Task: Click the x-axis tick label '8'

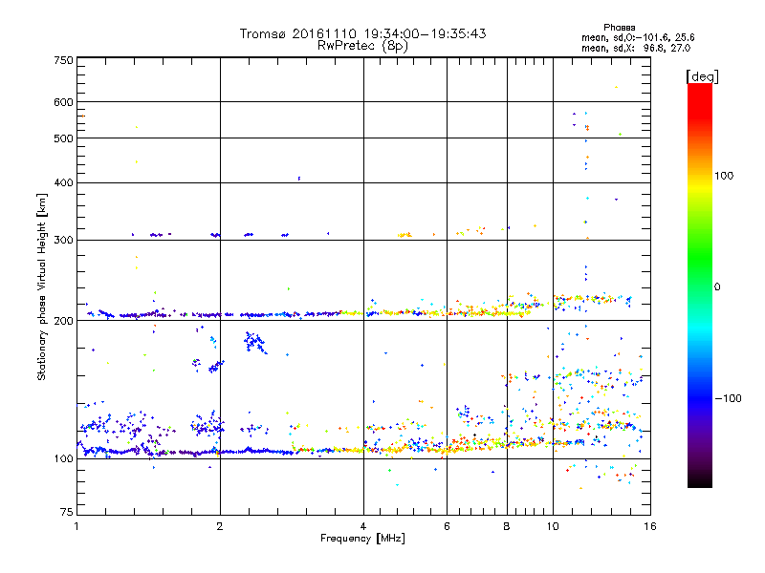Action: click(x=507, y=526)
